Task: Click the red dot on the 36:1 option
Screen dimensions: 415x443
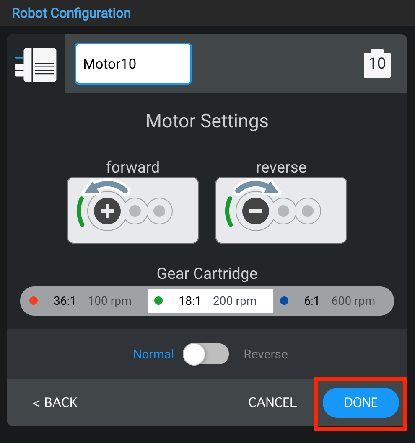Action: tap(34, 301)
